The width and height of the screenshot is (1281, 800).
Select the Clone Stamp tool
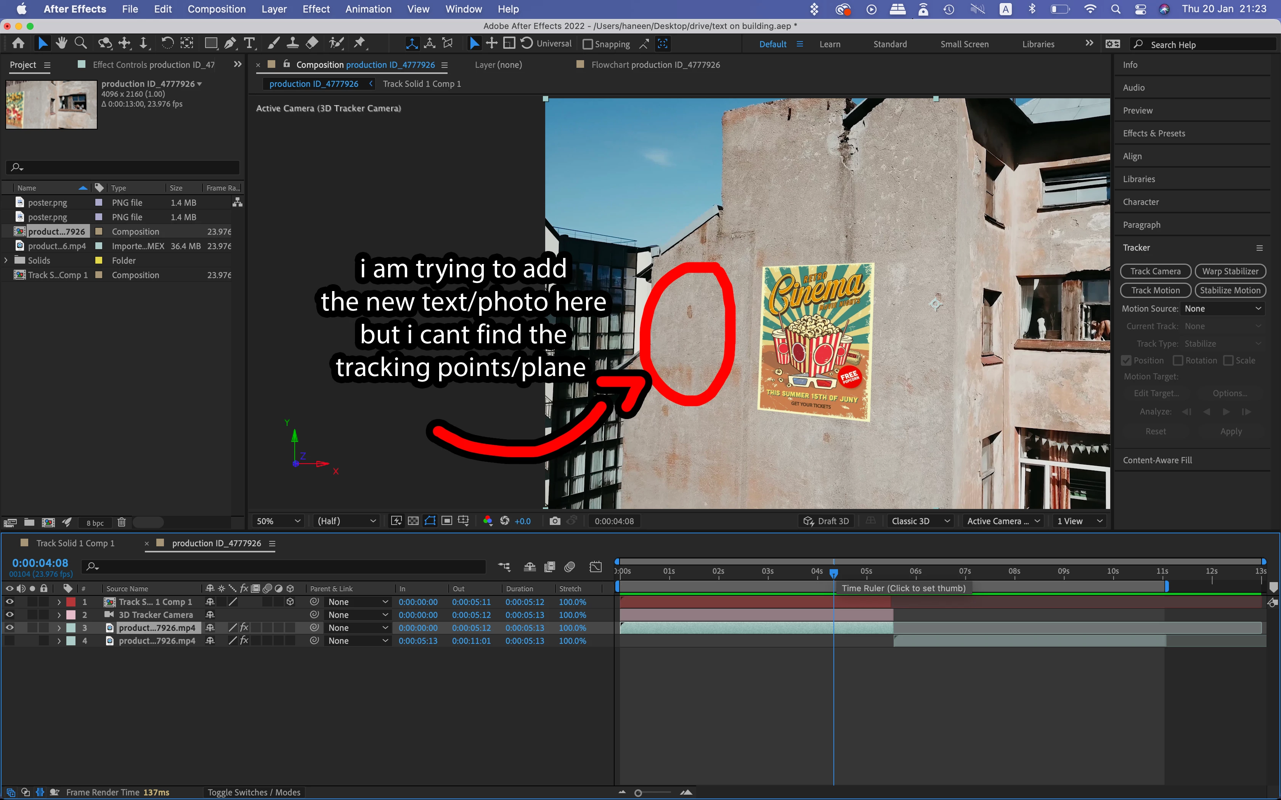(292, 43)
